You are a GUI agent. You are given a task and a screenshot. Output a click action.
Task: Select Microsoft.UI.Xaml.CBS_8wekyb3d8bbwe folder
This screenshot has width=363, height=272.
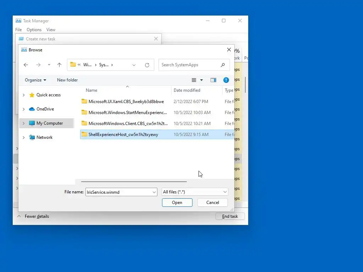tap(126, 102)
